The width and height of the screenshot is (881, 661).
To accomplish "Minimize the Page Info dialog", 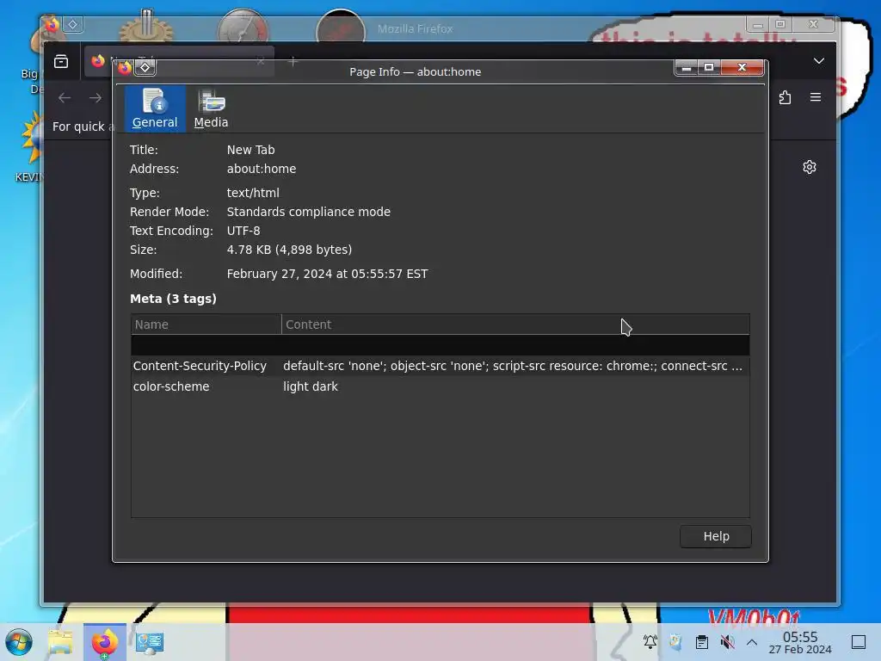I will (x=686, y=67).
